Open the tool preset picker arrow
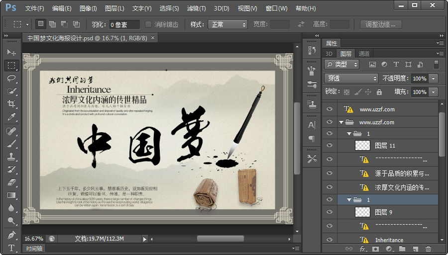Image resolution: width=448 pixels, height=255 pixels. 27,24
